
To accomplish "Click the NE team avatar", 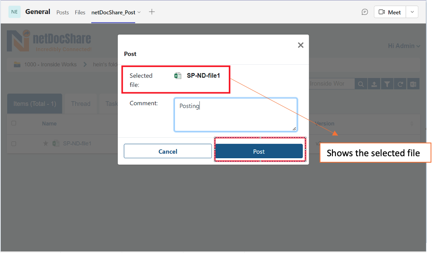I will [x=14, y=12].
